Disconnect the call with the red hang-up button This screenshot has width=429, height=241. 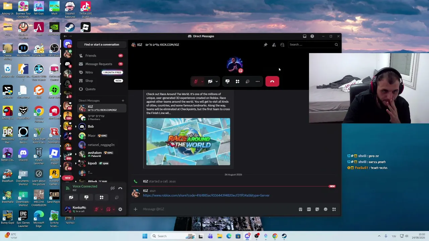(272, 81)
